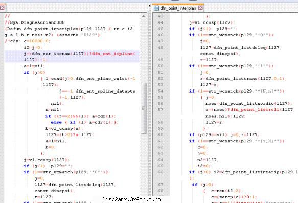Click line number 48 in the gutter
This screenshot has height=203, width=298.
[161, 48]
